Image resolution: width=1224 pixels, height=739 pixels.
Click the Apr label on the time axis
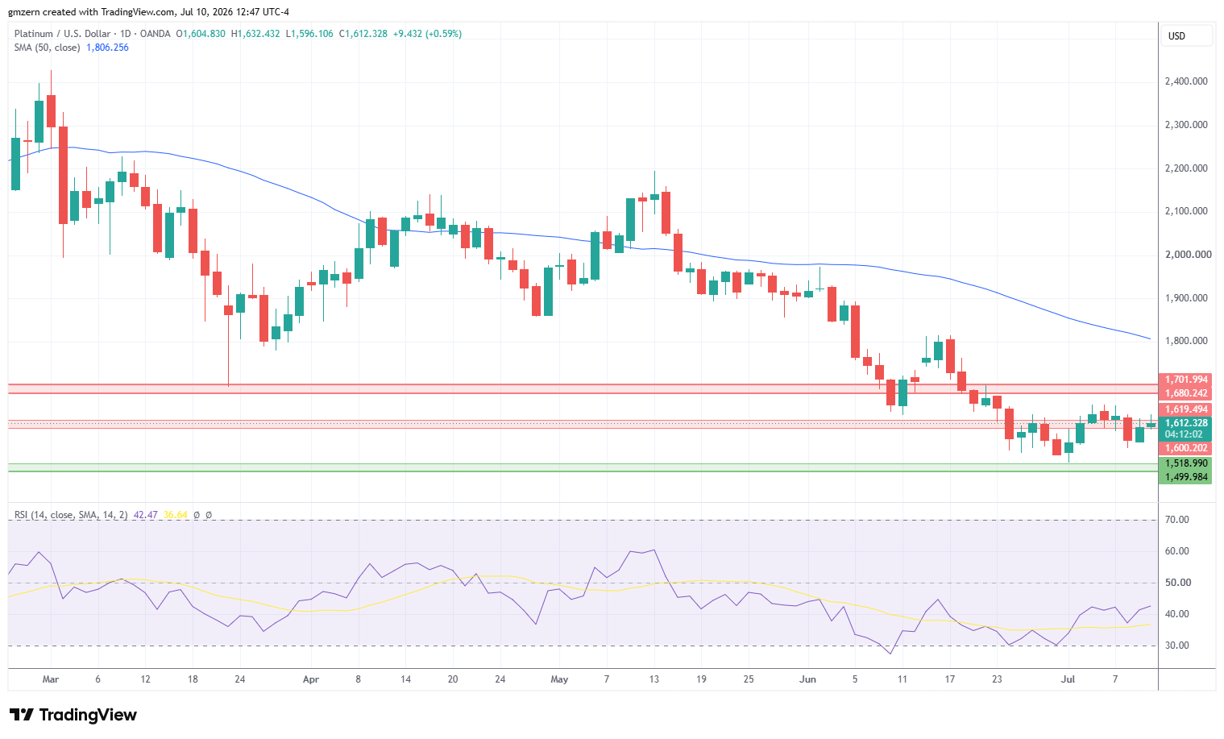311,679
